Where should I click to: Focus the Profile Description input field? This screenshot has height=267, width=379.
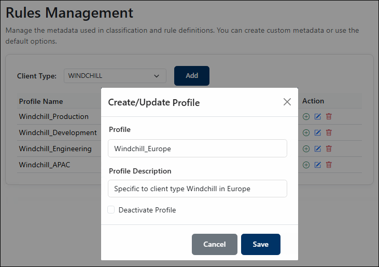198,189
